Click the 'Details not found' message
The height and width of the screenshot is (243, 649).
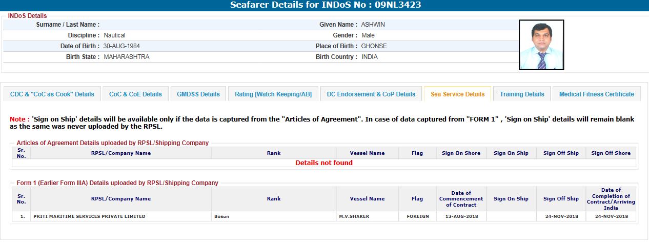tap(324, 163)
